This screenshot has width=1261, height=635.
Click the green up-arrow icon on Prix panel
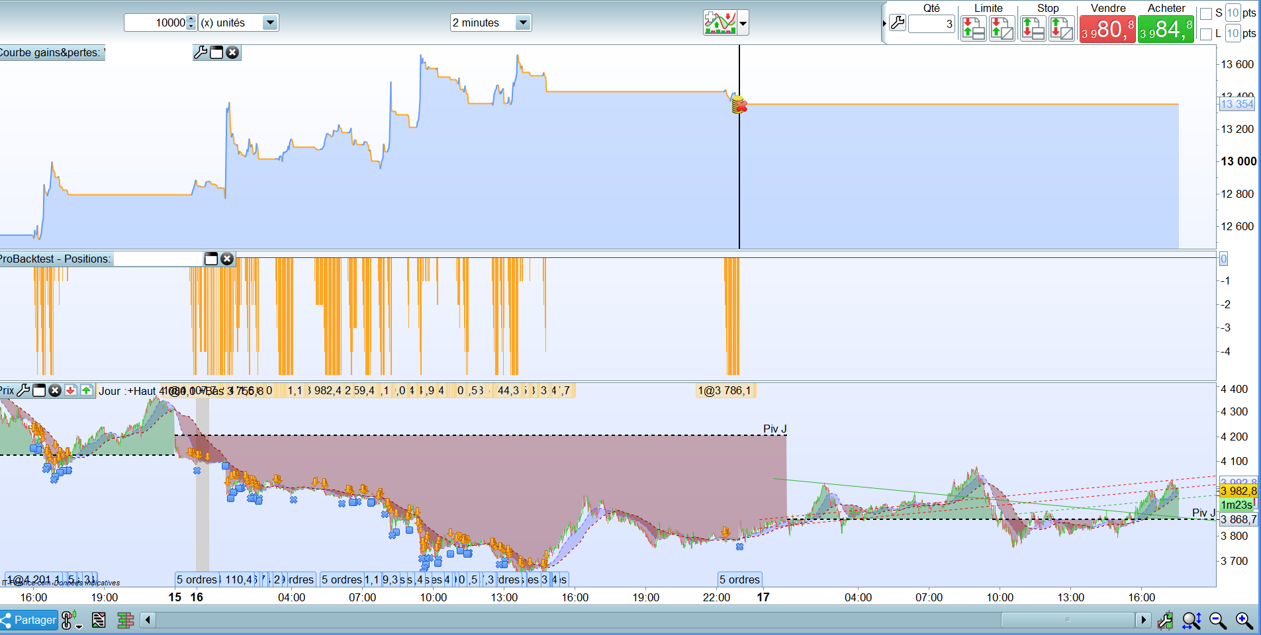click(87, 390)
